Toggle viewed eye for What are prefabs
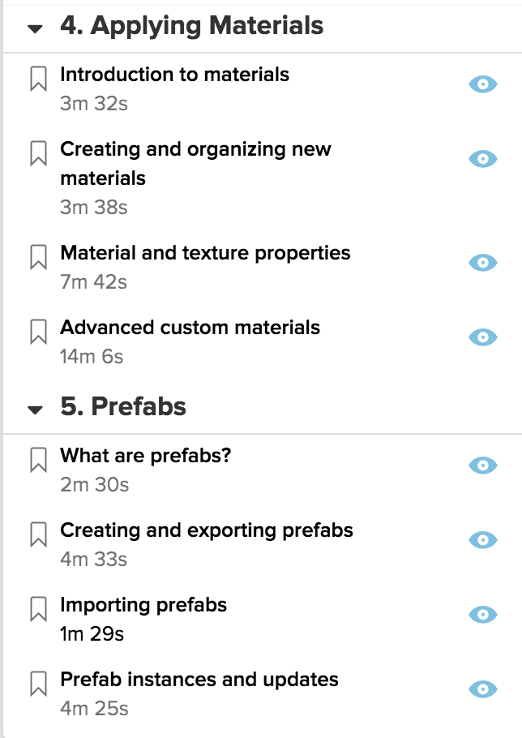The height and width of the screenshot is (738, 522). click(483, 465)
